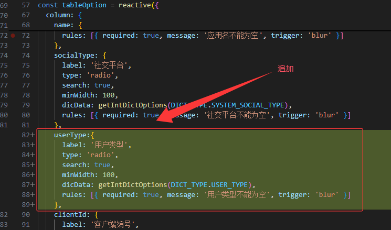Click the plus marker beside added line 82
This screenshot has height=230, width=391.
click(x=32, y=135)
